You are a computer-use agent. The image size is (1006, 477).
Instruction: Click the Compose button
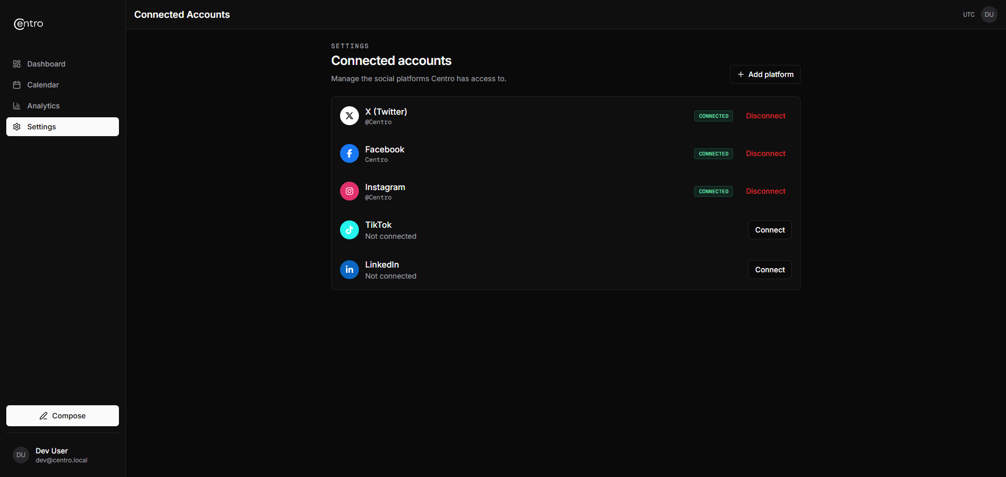point(62,416)
